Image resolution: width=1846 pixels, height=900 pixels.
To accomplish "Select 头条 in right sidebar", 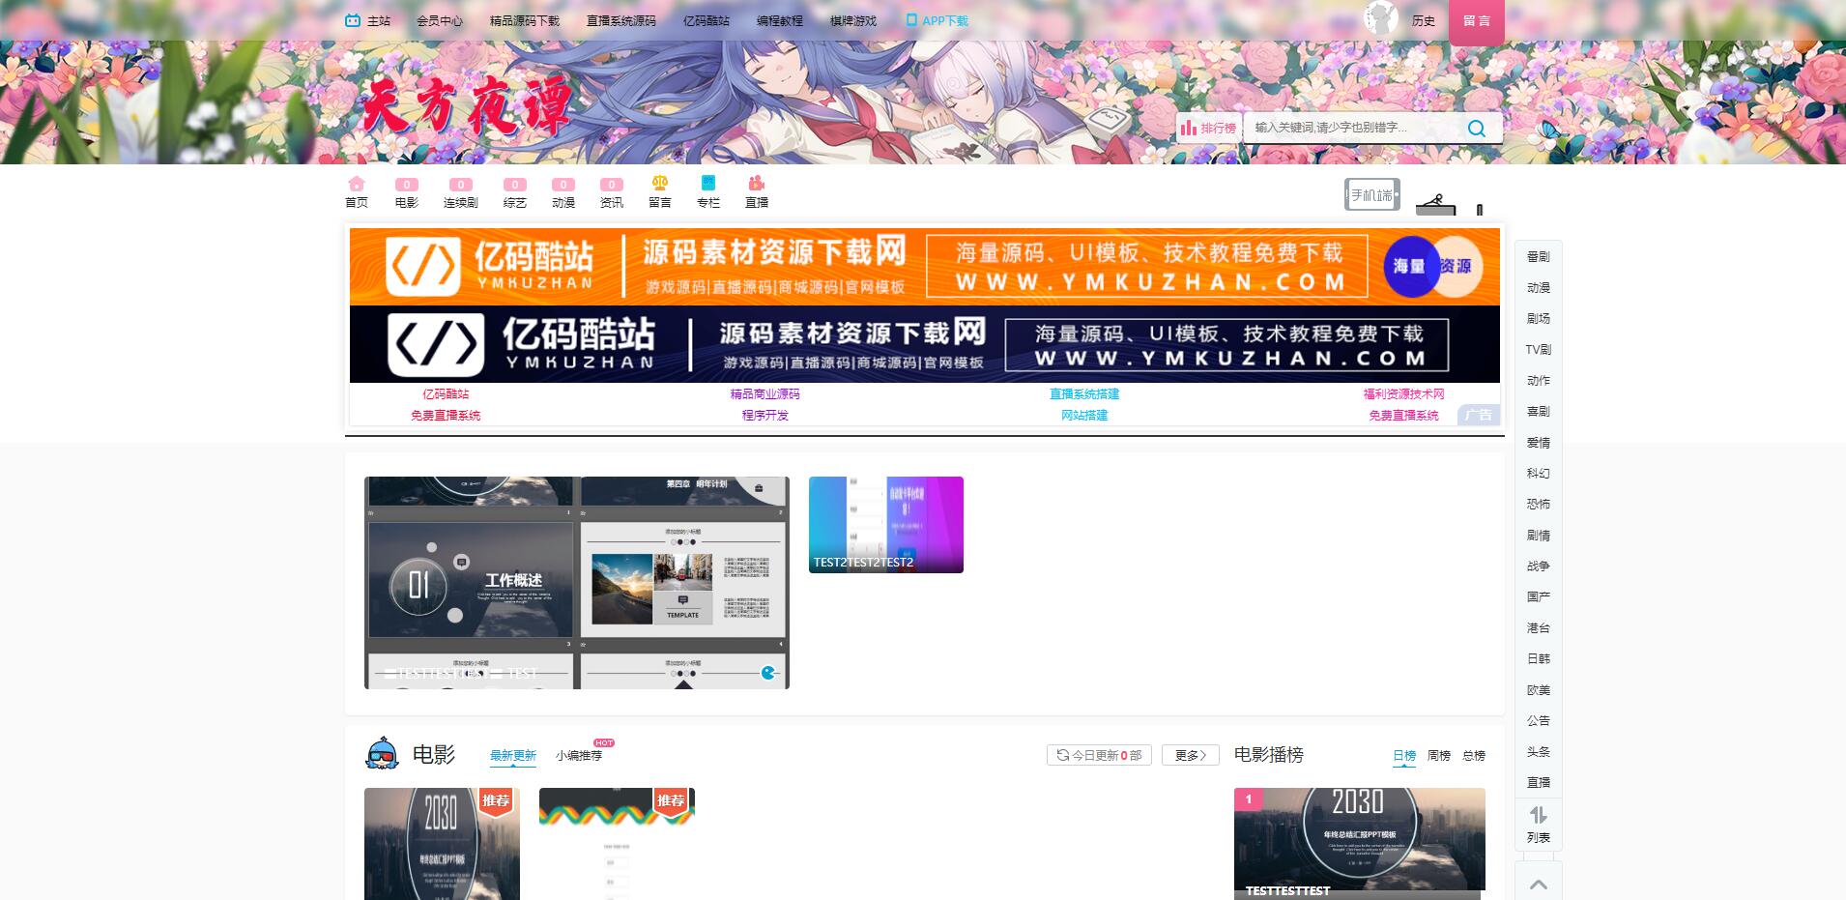I will tap(1539, 751).
